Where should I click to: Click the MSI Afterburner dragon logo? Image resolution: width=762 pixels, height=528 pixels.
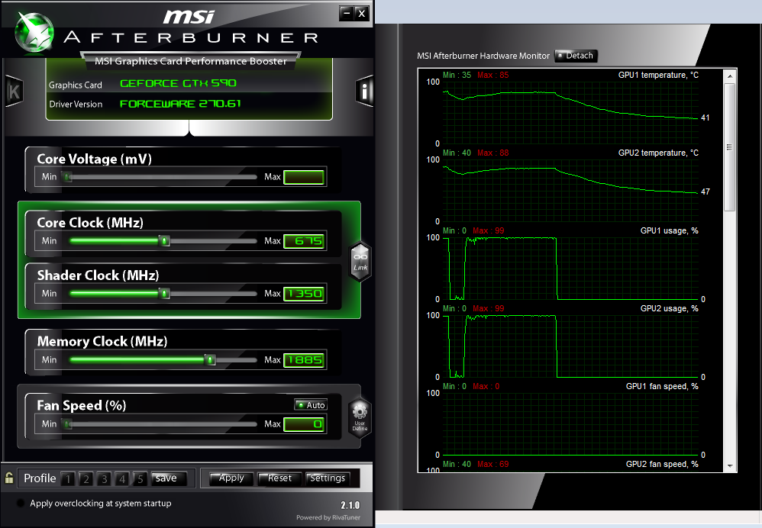(34, 31)
